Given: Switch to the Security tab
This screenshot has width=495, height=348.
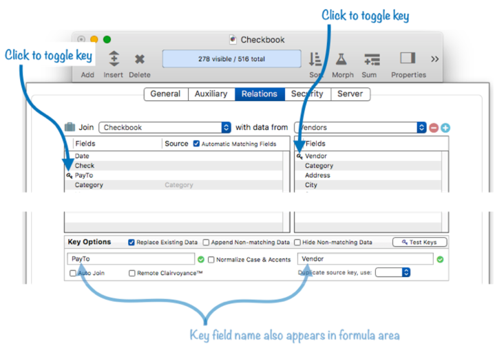Looking at the screenshot, I should click(x=308, y=94).
